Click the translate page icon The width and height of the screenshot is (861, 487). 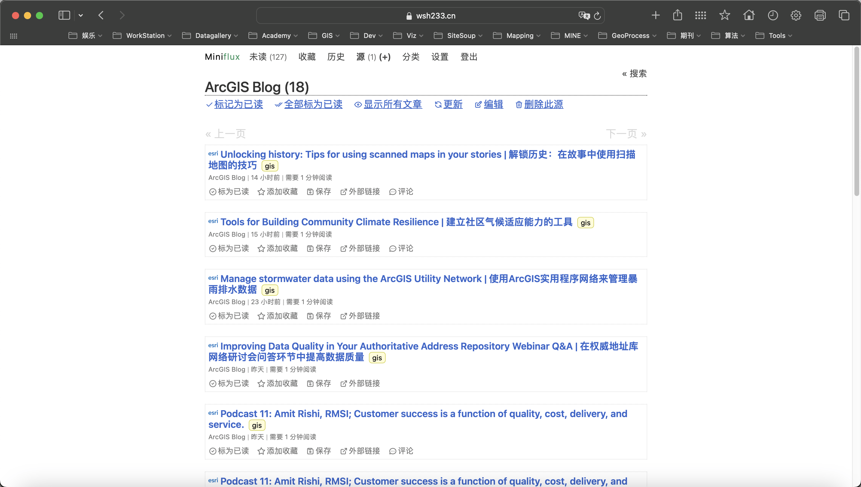point(584,15)
